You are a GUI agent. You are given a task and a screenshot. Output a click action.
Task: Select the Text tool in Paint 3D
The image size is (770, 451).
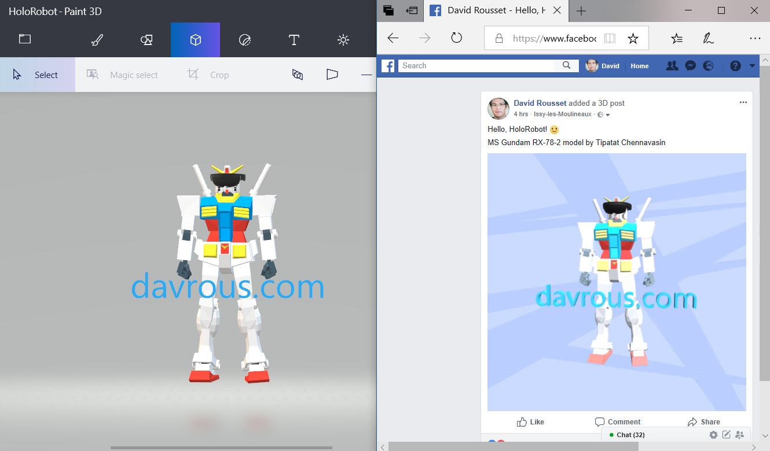point(294,40)
